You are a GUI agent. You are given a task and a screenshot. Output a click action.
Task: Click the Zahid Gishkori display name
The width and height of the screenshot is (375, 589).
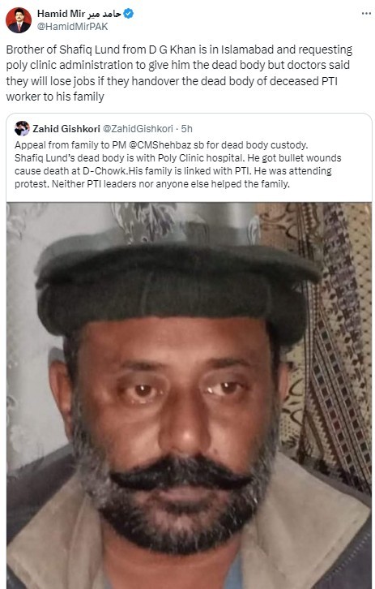point(66,129)
